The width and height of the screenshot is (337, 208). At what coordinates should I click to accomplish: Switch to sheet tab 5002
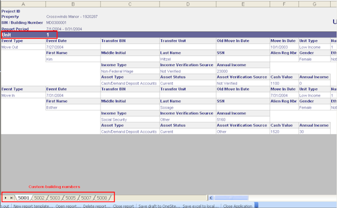pyautogui.click(x=39, y=198)
